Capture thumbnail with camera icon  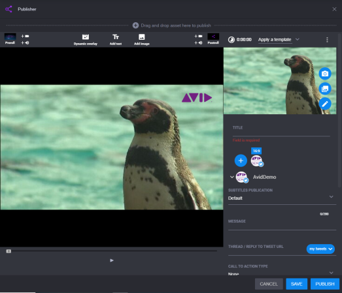(325, 74)
